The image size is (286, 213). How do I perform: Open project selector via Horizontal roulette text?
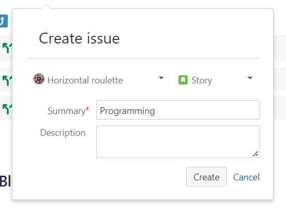coord(85,80)
